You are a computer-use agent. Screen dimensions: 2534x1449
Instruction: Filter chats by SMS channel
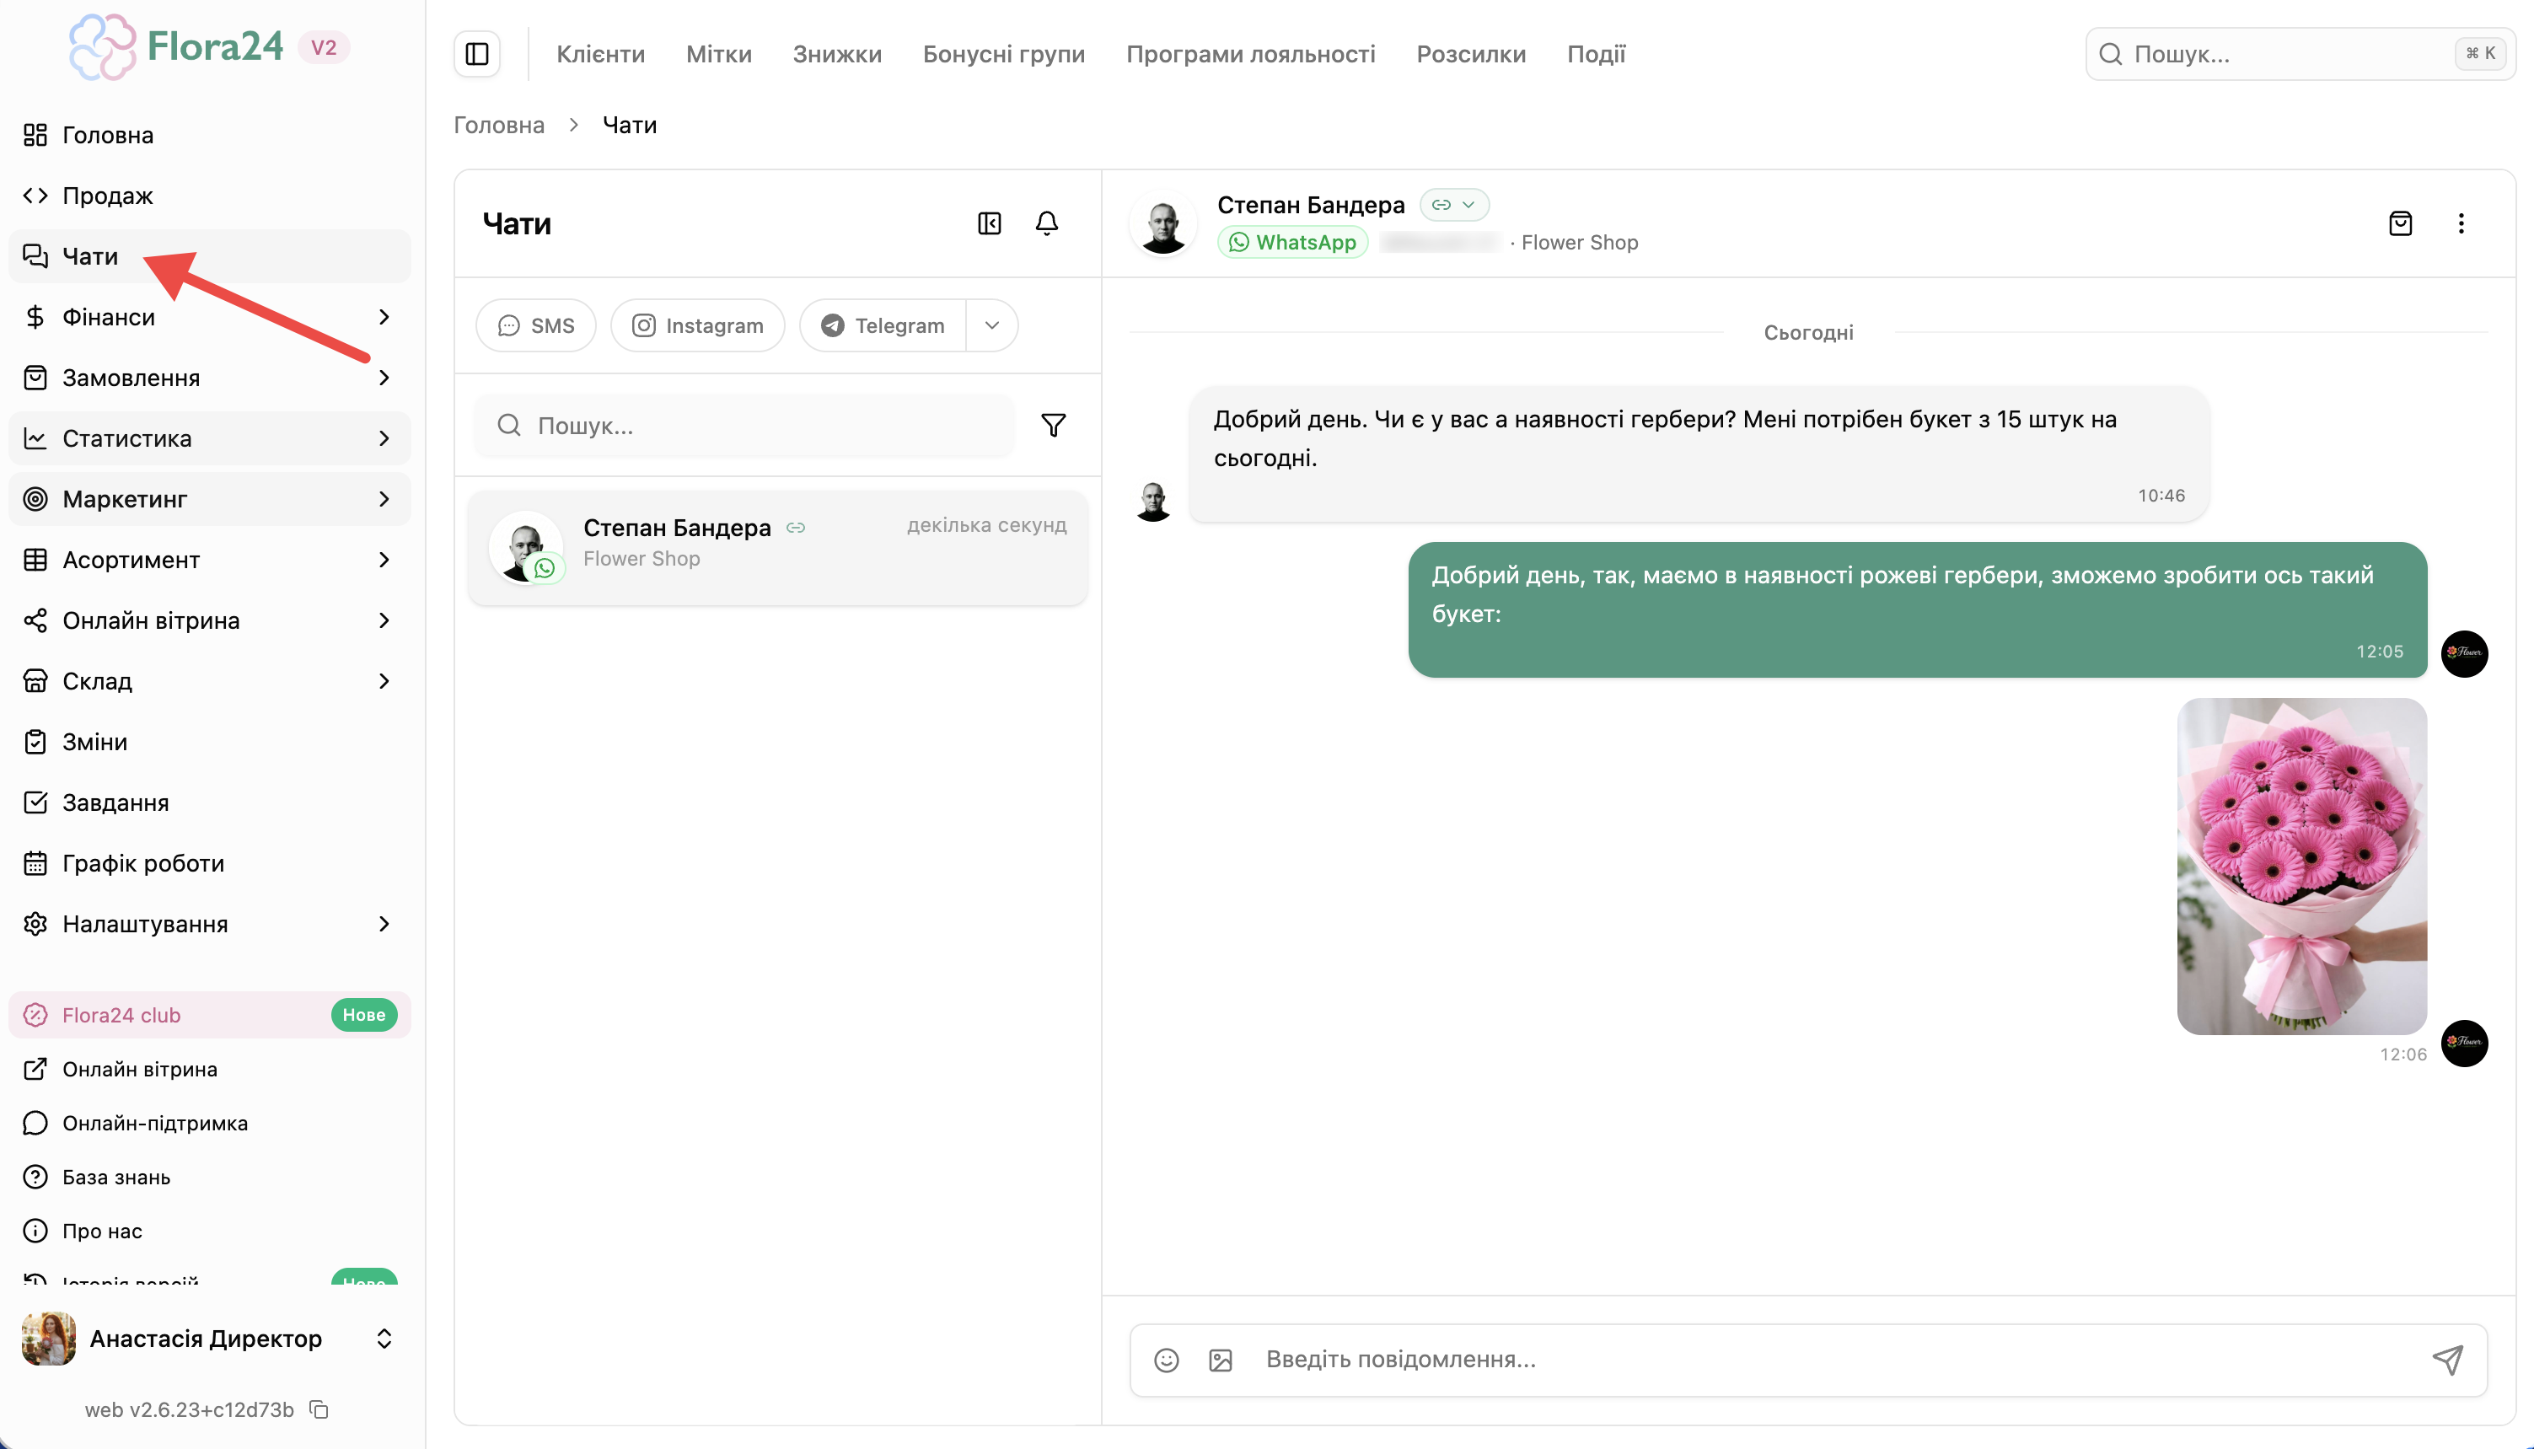pyautogui.click(x=535, y=325)
